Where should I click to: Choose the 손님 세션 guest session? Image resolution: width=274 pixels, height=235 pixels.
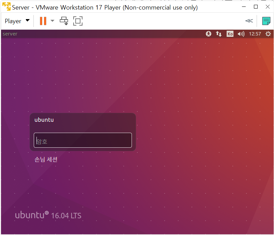coord(46,160)
